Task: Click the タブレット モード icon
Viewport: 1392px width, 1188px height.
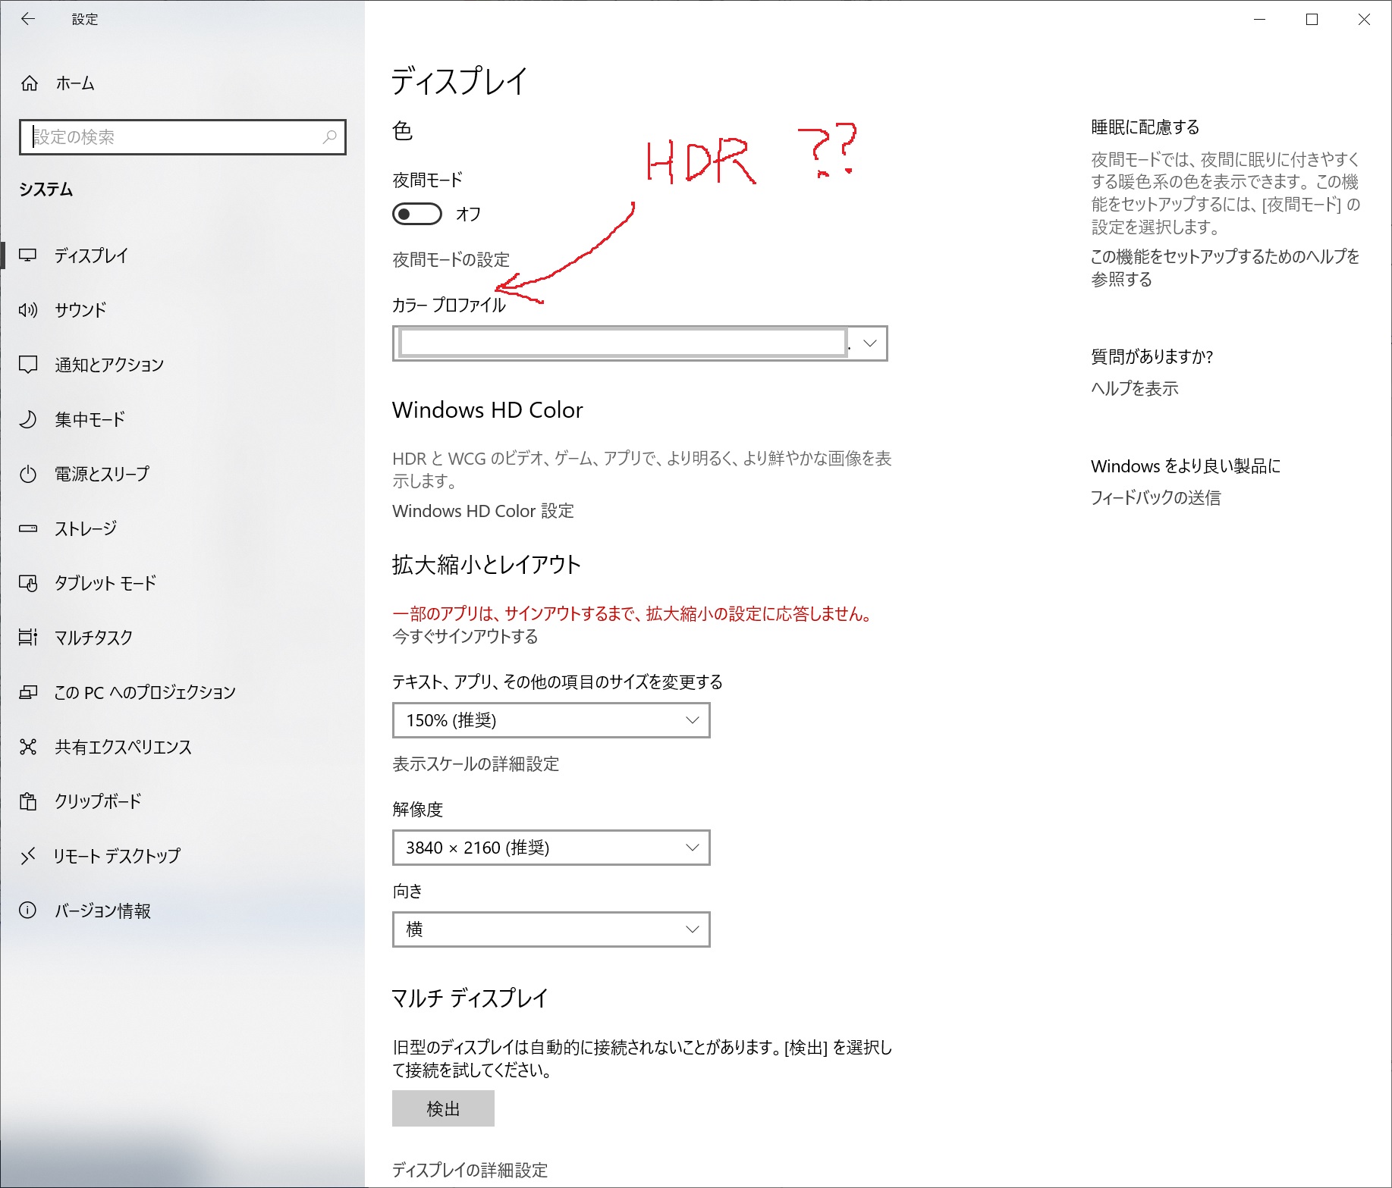Action: pyautogui.click(x=28, y=583)
